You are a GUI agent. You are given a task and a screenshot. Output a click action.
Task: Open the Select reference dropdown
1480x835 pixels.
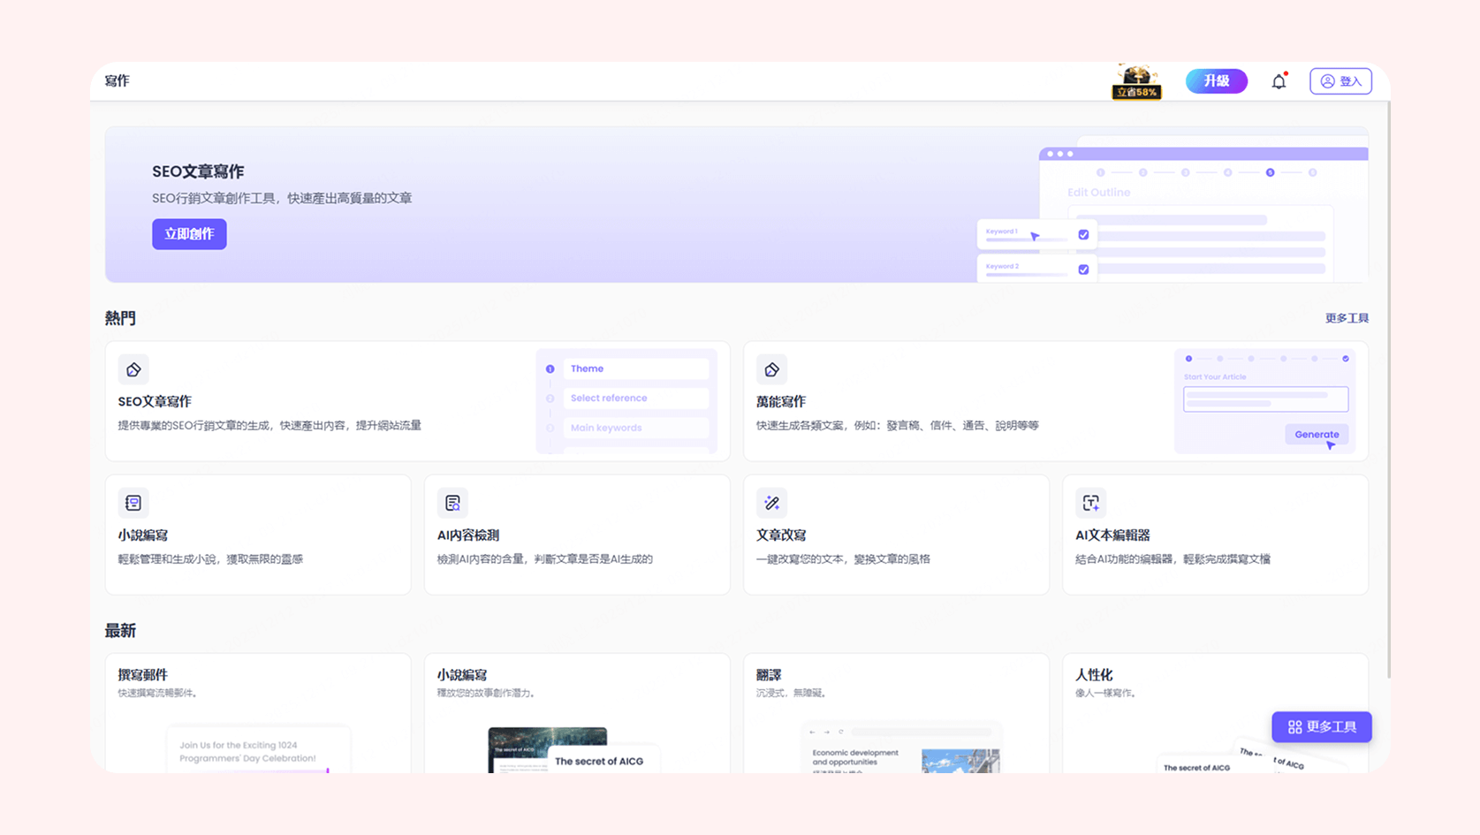[636, 398]
